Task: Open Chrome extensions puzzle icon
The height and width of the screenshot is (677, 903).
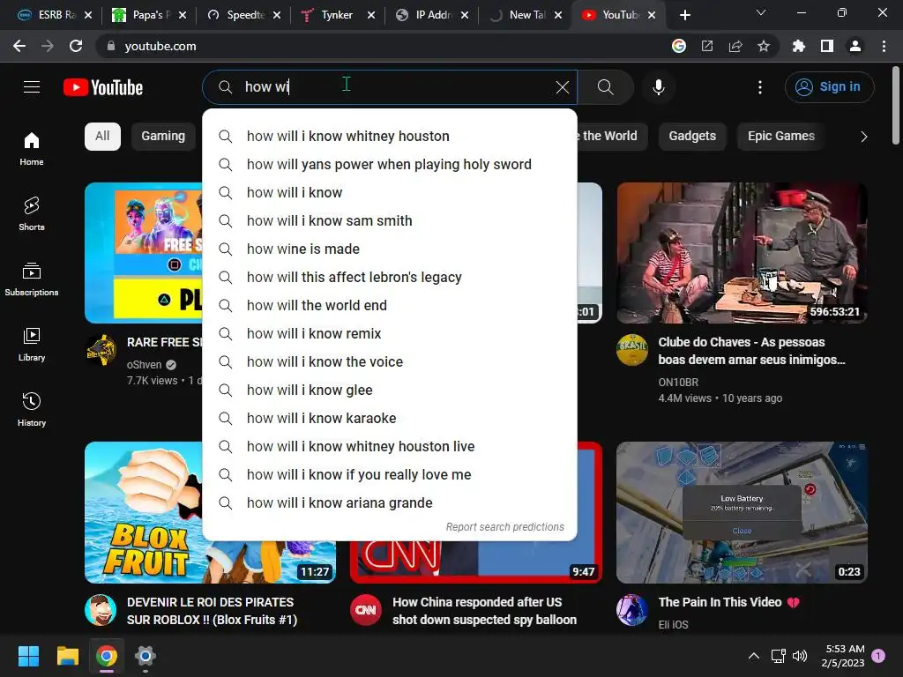Action: point(798,46)
